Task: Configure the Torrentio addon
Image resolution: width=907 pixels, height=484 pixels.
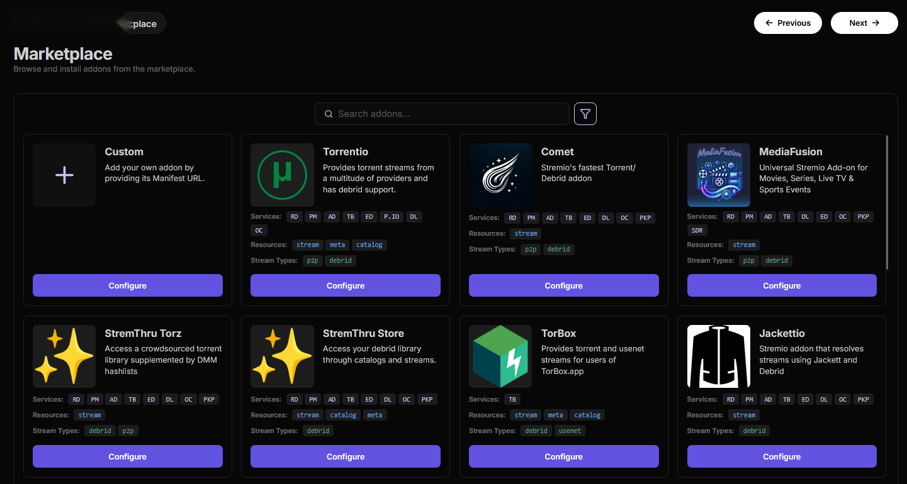Action: (x=346, y=285)
